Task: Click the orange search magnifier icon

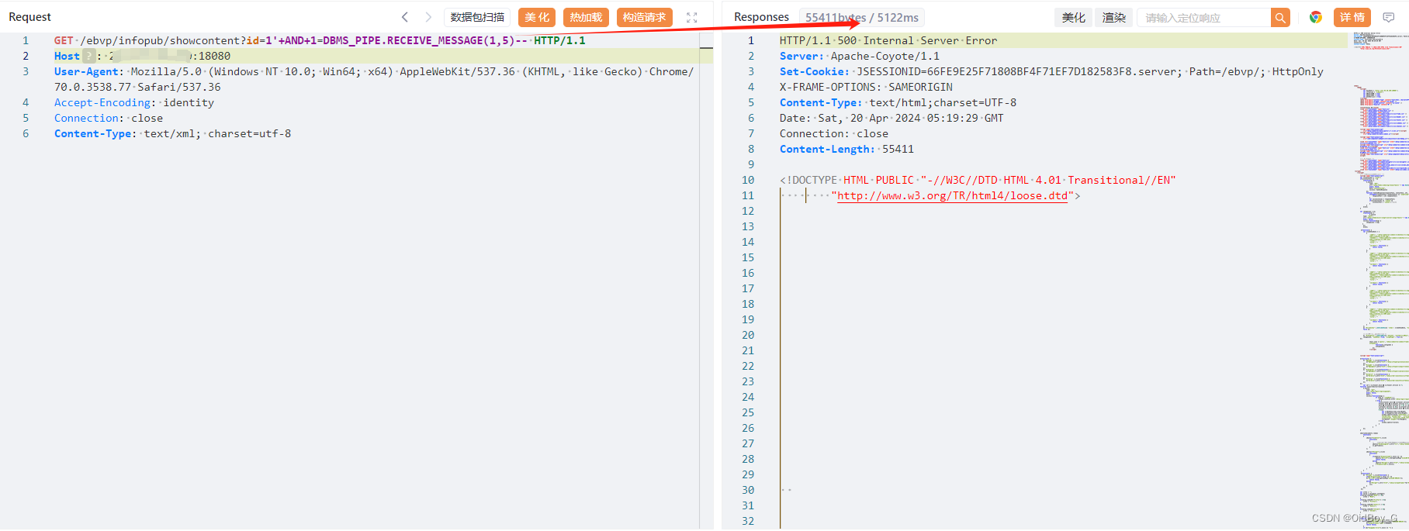Action: (1280, 17)
